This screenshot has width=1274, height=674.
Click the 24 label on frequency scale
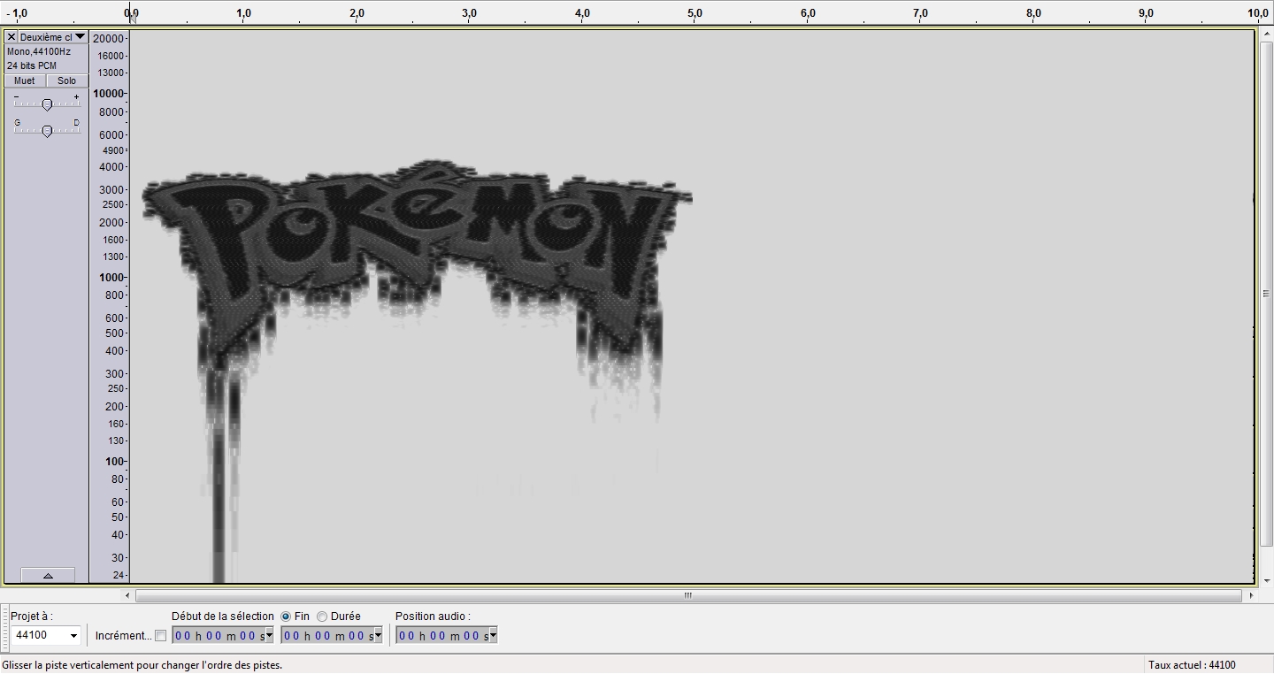click(x=119, y=575)
